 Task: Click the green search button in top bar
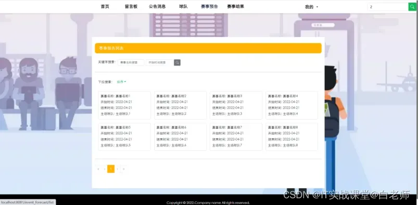click(x=413, y=7)
